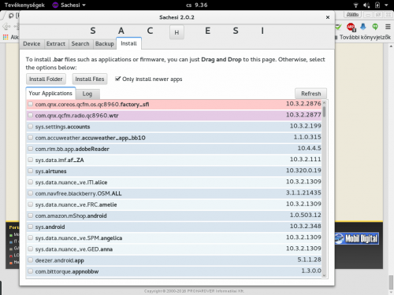Viewport: 394px width, 295px height.
Task: Click the H letter button in header
Action: pos(177,32)
